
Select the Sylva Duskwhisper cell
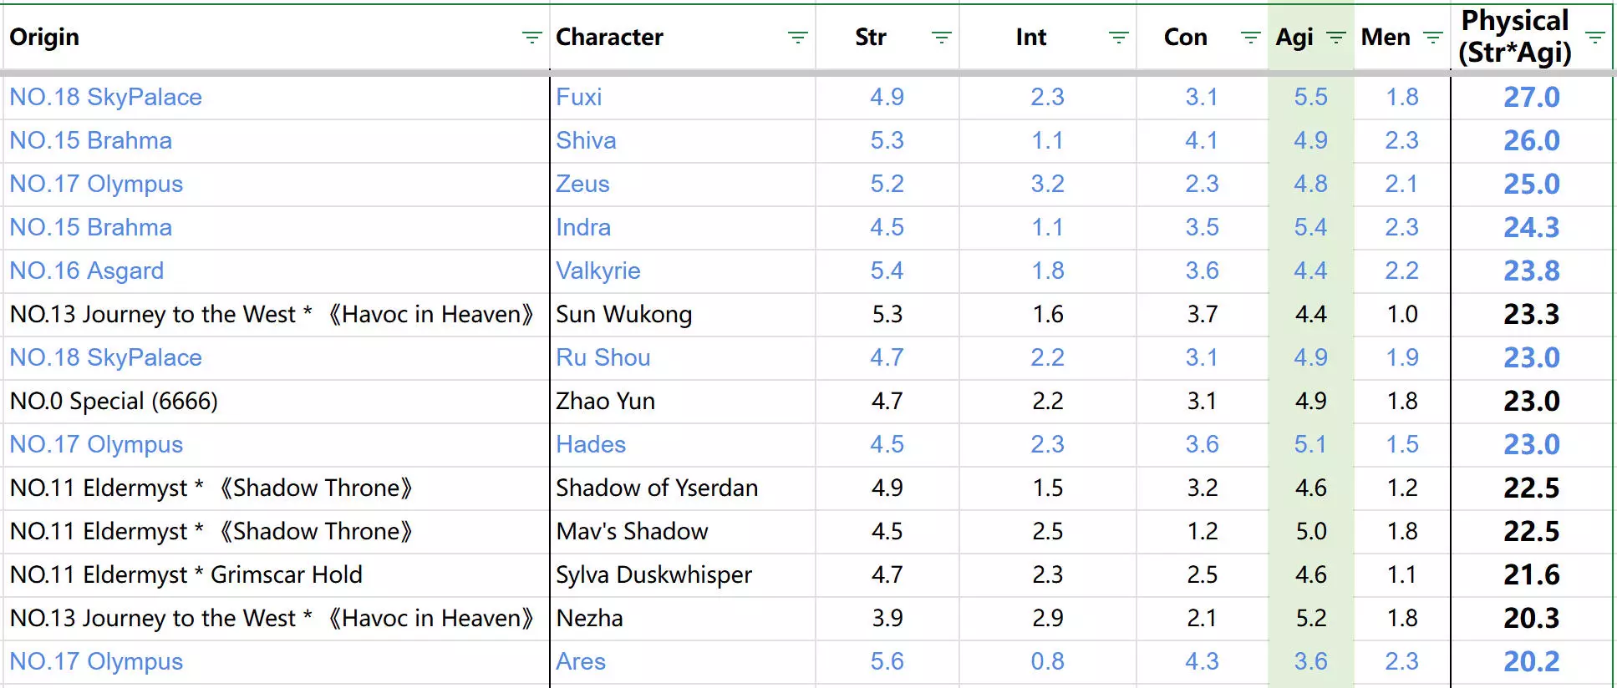coord(653,574)
